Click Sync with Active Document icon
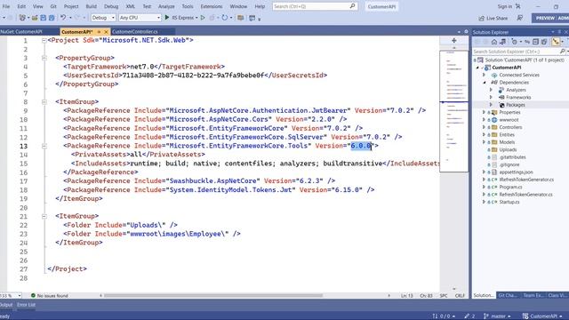Screen dimensions: 569x320 click(x=527, y=42)
